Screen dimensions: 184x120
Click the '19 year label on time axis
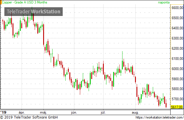pyautogui.click(x=3, y=112)
